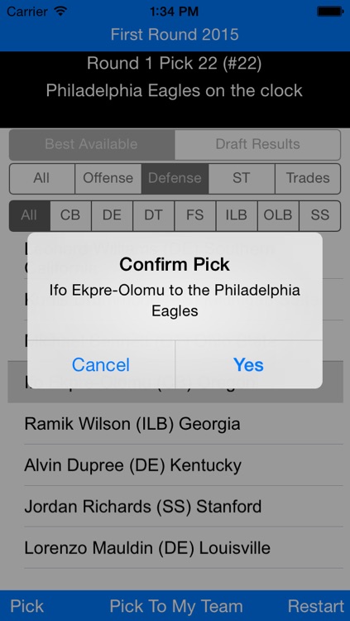Filter positions by CB

pyautogui.click(x=70, y=215)
